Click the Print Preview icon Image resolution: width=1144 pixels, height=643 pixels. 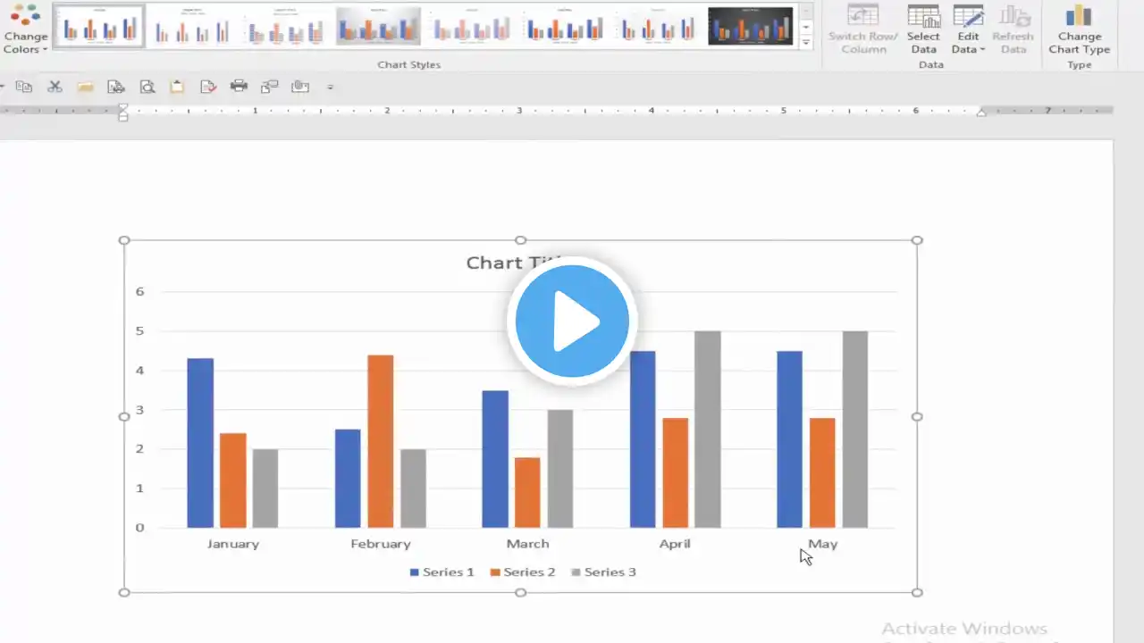point(116,87)
